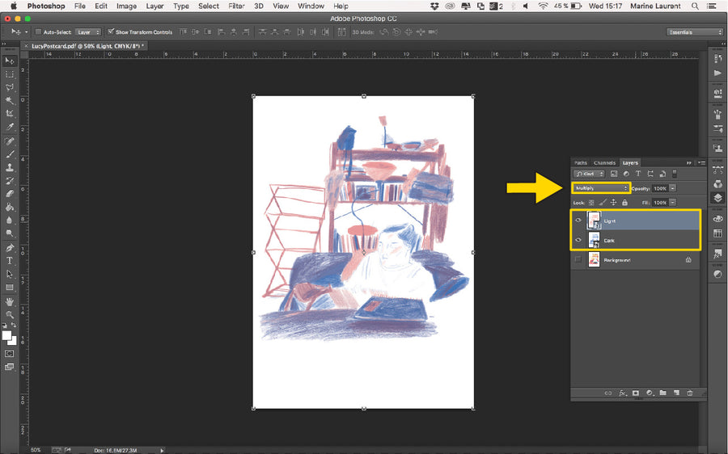Select the Rectangular Marquee tool
The width and height of the screenshot is (728, 454).
(x=9, y=74)
